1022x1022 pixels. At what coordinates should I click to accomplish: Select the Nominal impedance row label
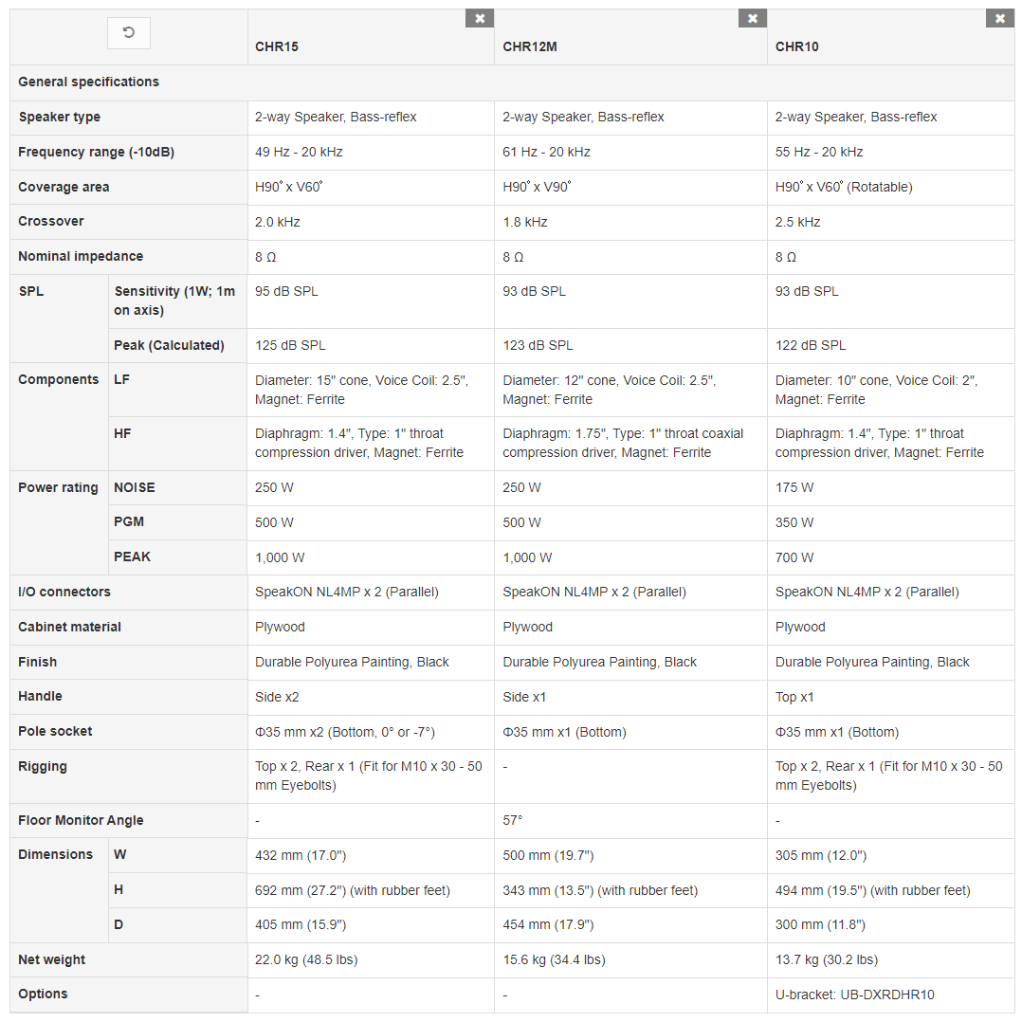(x=81, y=256)
